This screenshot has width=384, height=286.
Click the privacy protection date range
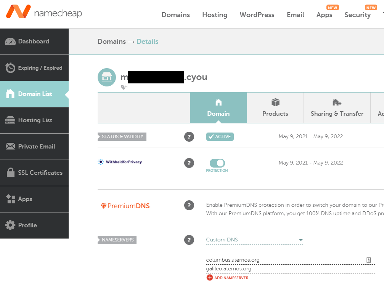point(311,163)
